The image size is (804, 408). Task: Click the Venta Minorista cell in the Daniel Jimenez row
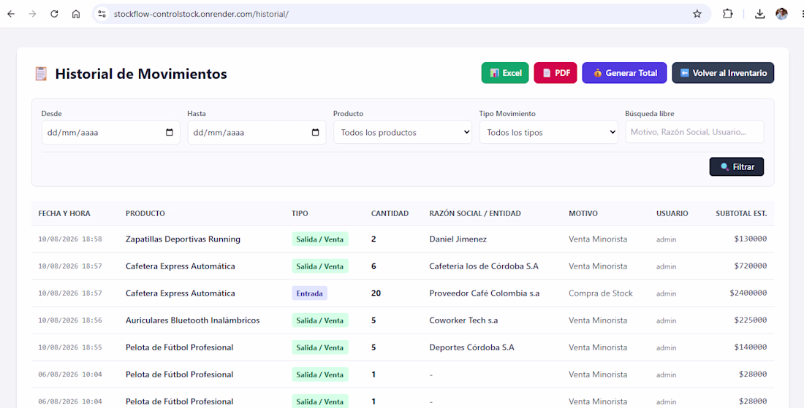[598, 239]
